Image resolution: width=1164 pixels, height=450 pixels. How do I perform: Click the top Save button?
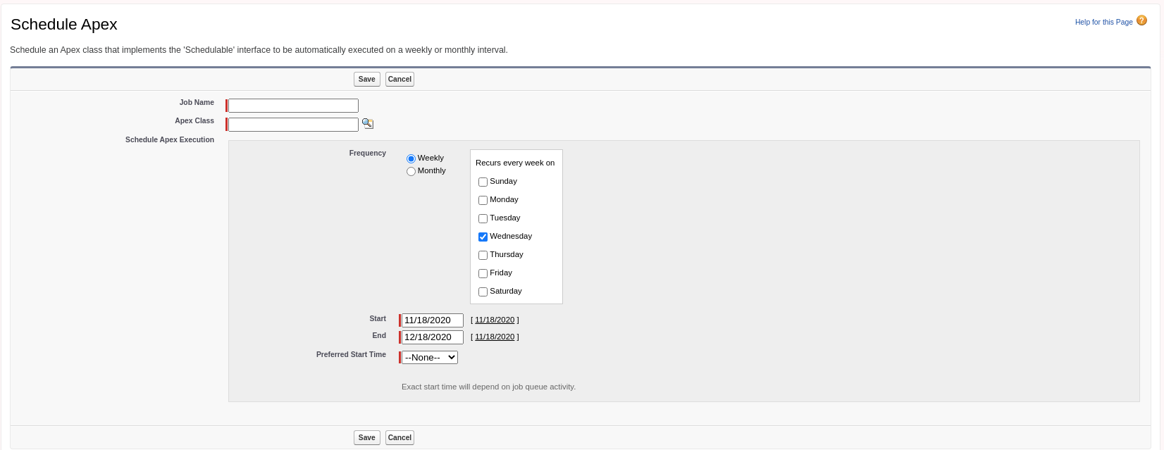[367, 80]
